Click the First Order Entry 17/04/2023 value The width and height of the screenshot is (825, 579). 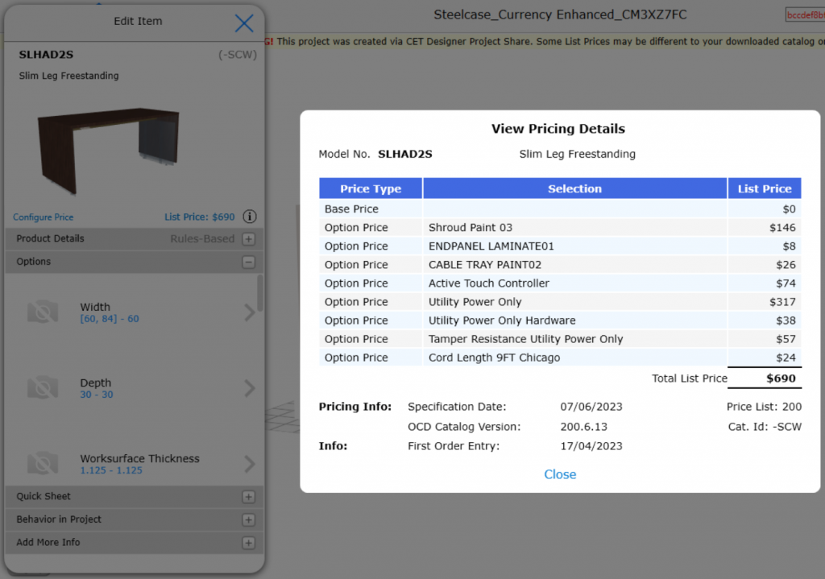point(591,446)
